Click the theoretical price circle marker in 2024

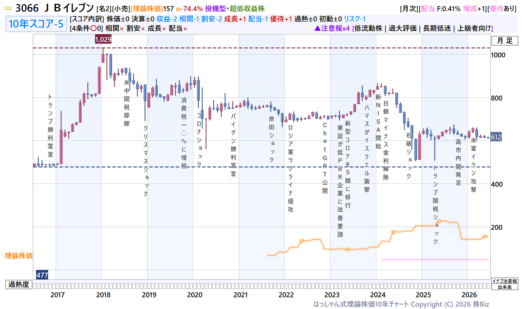393,232
